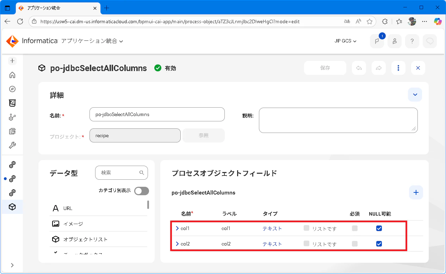Click the col2 label cell
This screenshot has height=274, width=446.
[x=226, y=244]
